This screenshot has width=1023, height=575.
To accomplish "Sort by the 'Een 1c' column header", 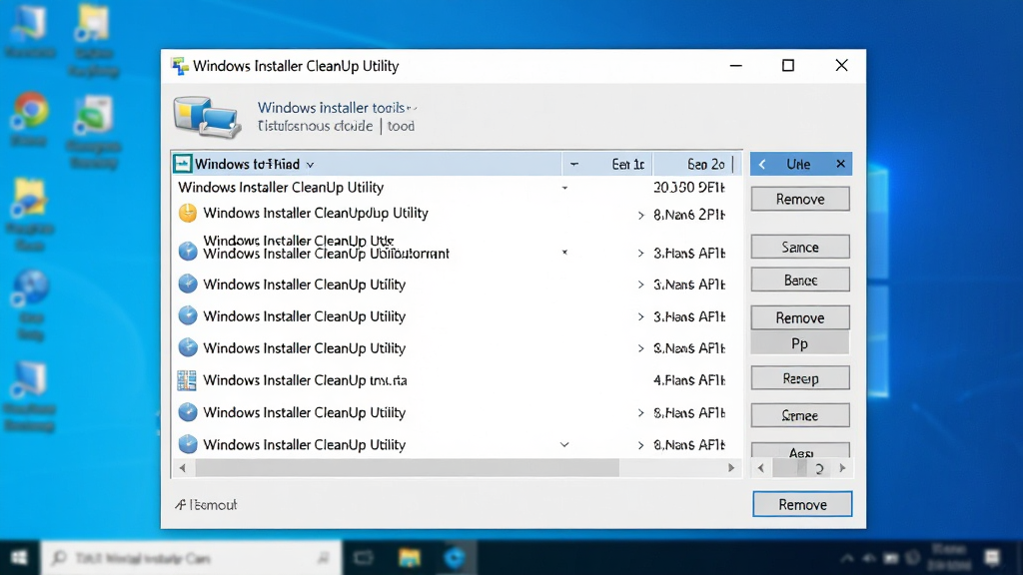I will pyautogui.click(x=627, y=165).
